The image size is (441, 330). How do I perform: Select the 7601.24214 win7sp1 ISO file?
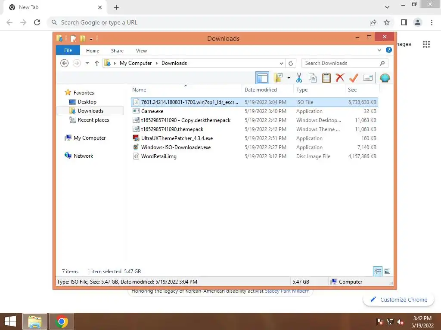tap(254, 102)
